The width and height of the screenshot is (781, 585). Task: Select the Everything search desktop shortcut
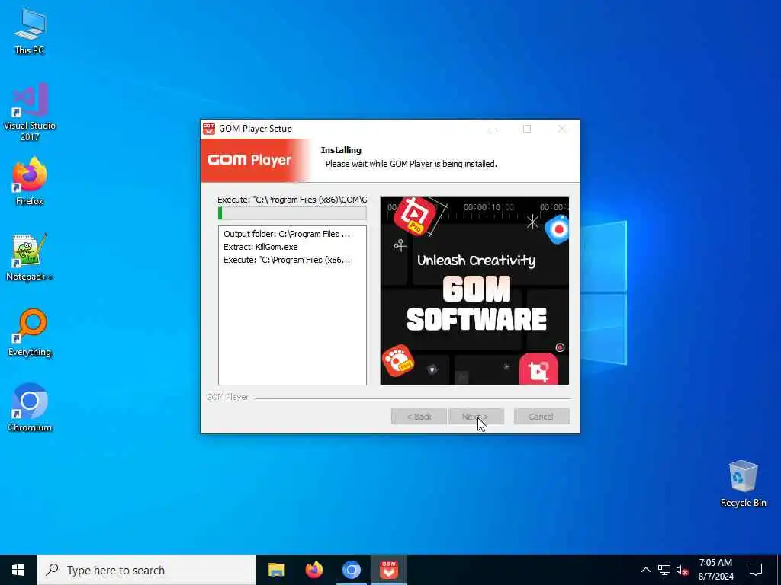(30, 333)
